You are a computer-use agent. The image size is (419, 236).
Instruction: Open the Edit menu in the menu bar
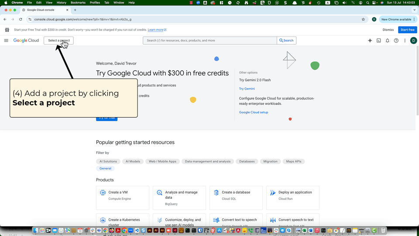[x=39, y=3]
